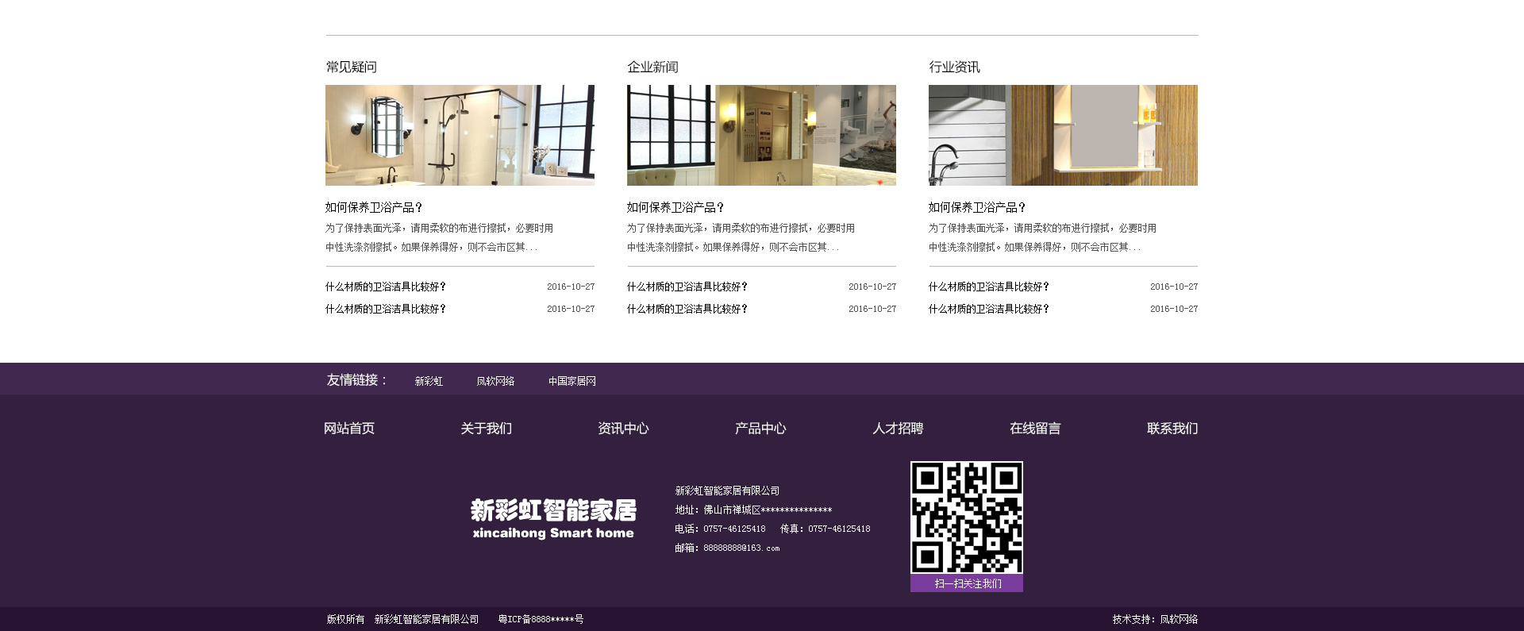
Task: Open 如何保养卫浴产品 article under 行业资讯
Action: tap(977, 207)
